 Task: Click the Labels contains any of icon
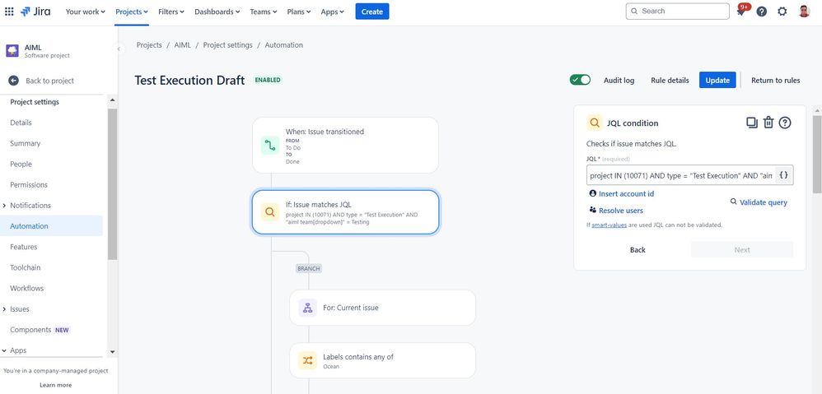pyautogui.click(x=307, y=360)
